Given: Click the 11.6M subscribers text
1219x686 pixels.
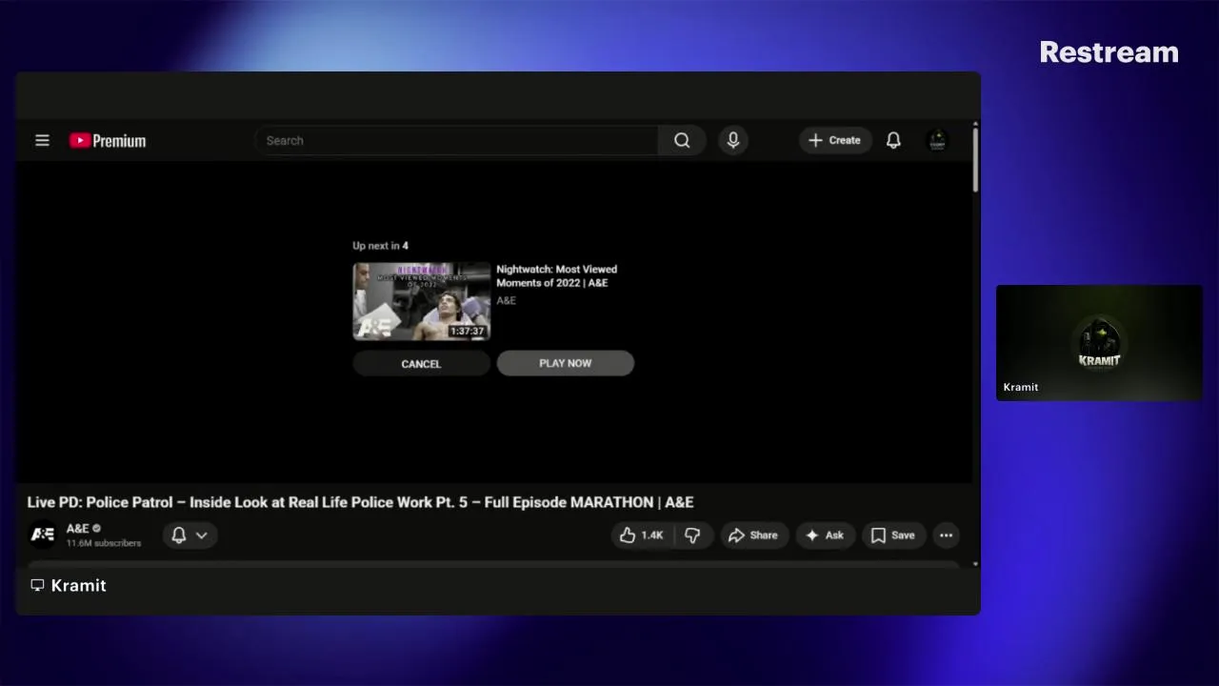Looking at the screenshot, I should pyautogui.click(x=104, y=543).
